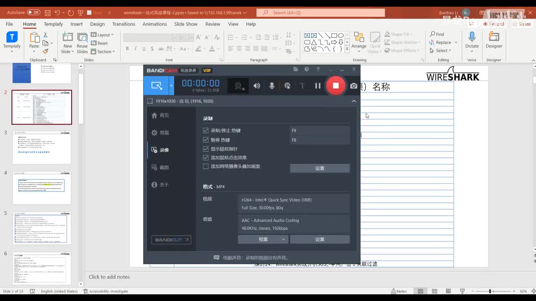Click Bandicam's microphone icon
The image size is (536, 301).
(272, 86)
